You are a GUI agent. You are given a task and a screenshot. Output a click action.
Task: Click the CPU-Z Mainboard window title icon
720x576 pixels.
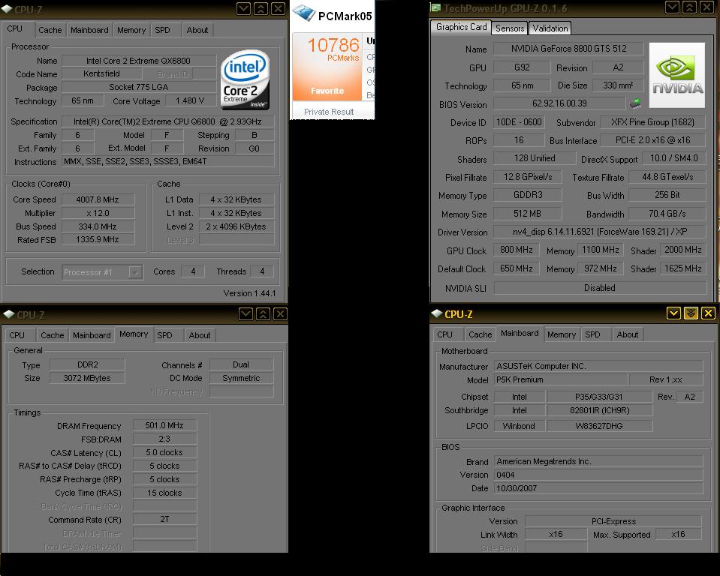[x=437, y=313]
